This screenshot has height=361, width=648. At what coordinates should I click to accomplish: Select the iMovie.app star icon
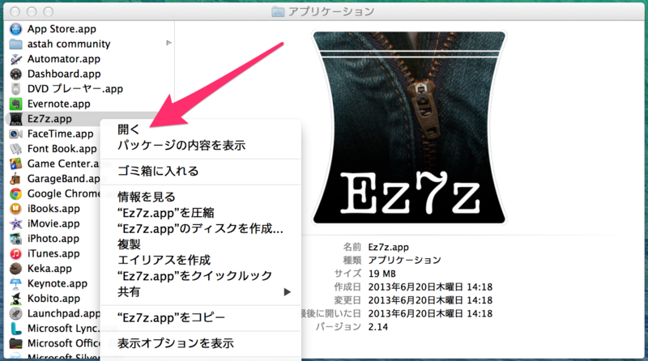click(15, 223)
